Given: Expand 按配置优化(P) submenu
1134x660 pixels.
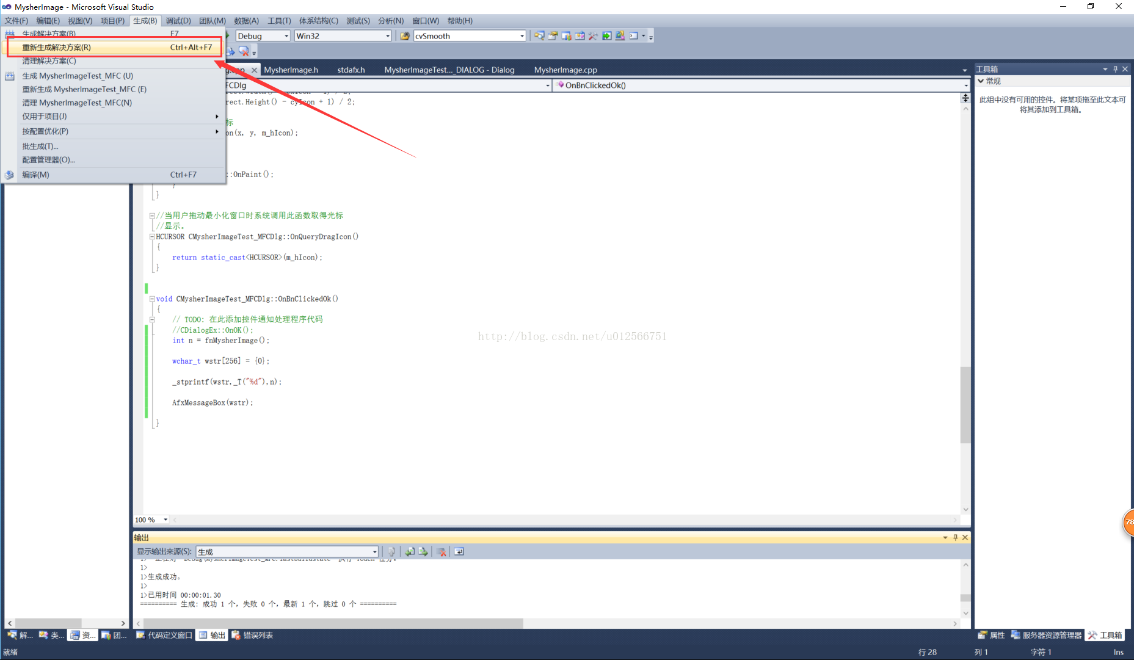Looking at the screenshot, I should 114,131.
